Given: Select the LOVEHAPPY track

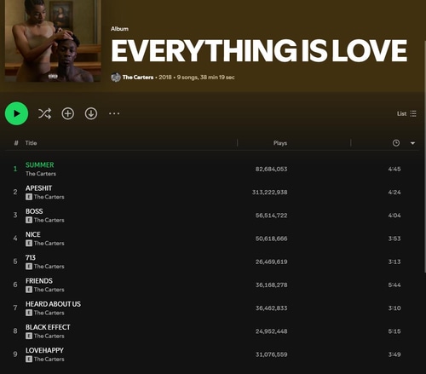Looking at the screenshot, I should pos(44,350).
